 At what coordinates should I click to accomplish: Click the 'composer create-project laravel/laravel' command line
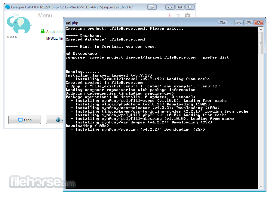(147, 57)
